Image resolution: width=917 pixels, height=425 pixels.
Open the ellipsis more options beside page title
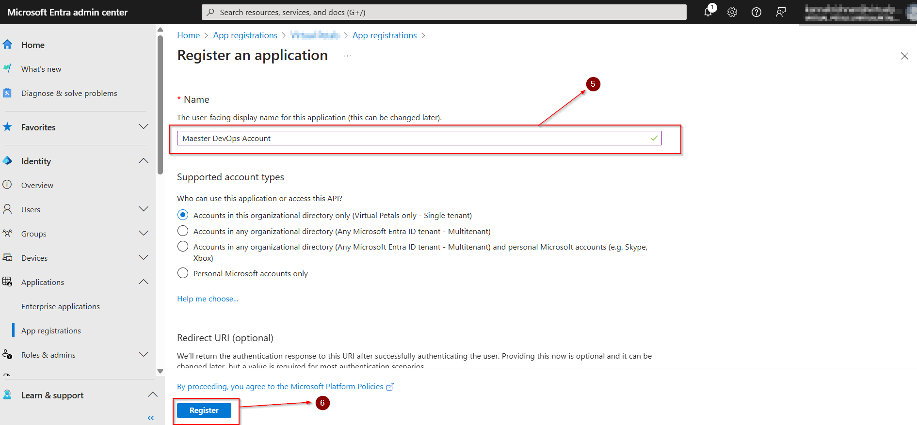click(347, 56)
